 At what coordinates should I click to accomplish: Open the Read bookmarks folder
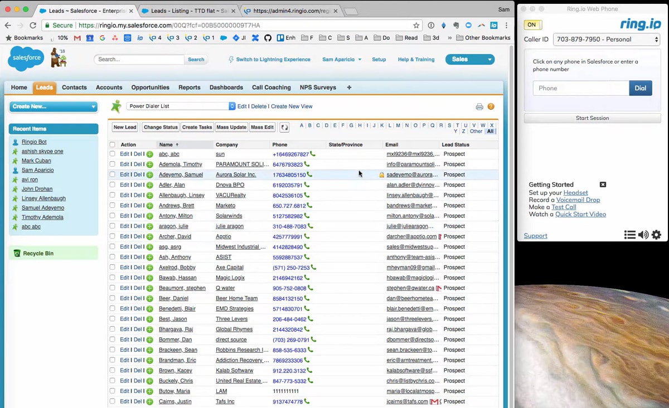pyautogui.click(x=406, y=38)
